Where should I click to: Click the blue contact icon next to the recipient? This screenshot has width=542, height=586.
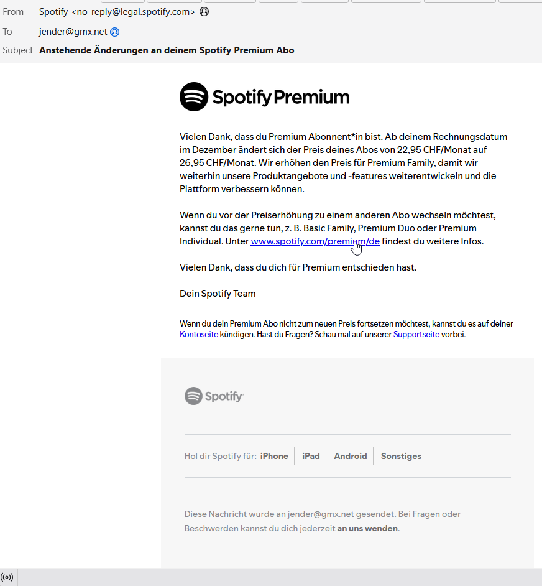coord(115,32)
